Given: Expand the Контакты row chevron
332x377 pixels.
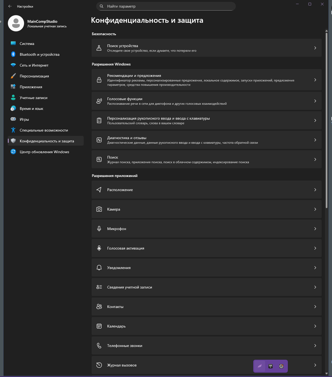Looking at the screenshot, I should (x=315, y=307).
